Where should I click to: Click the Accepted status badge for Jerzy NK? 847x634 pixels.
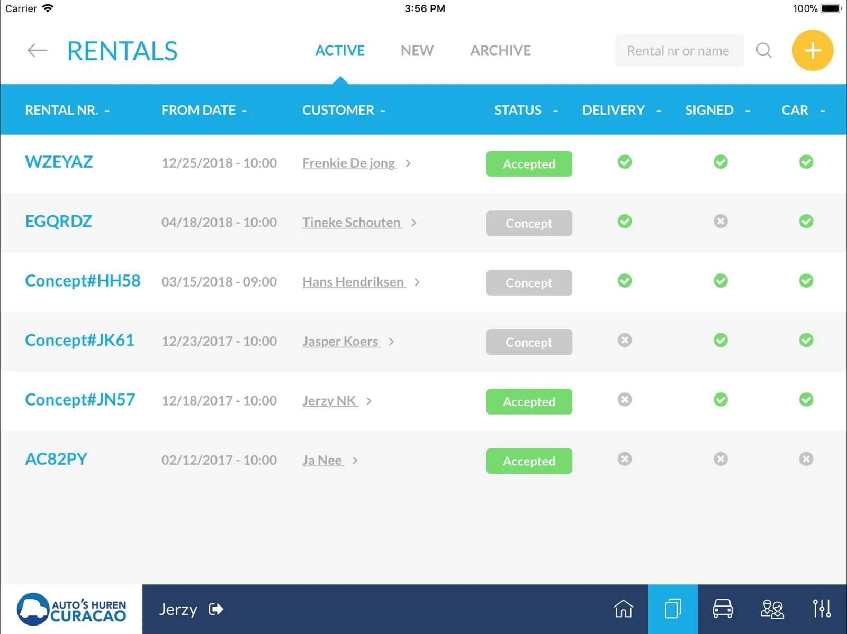point(528,401)
